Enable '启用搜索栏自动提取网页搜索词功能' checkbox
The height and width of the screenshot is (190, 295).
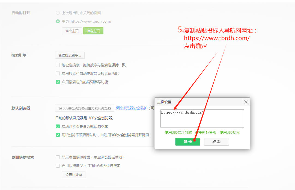tap(58, 73)
